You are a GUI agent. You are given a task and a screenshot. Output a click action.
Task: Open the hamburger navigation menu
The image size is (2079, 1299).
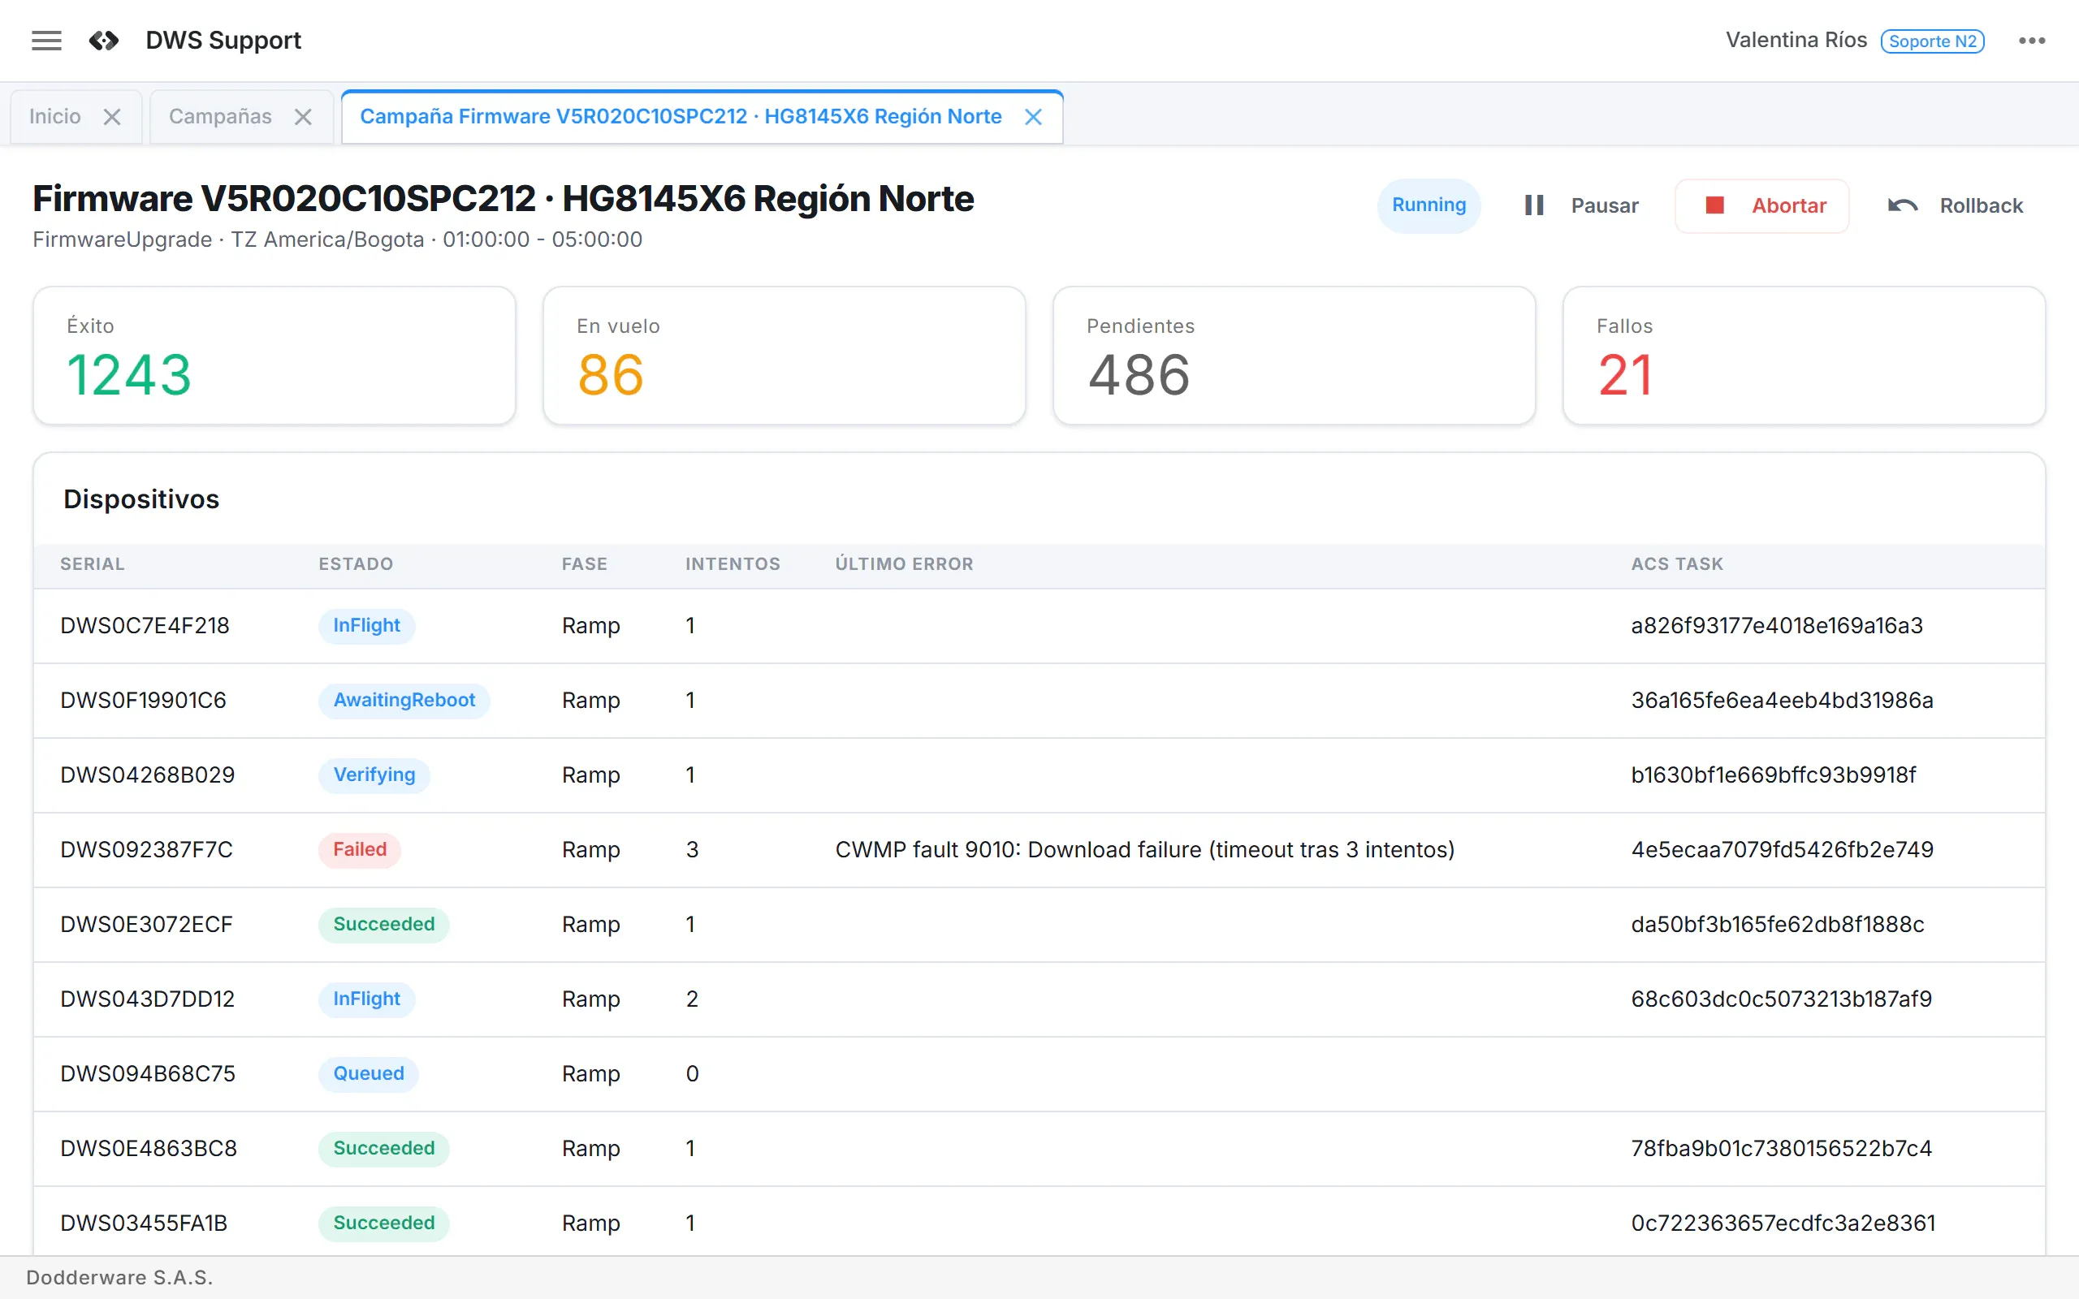click(46, 41)
